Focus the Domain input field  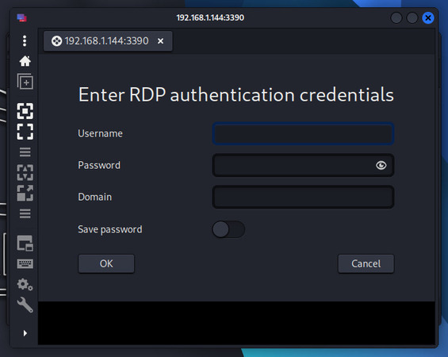click(x=303, y=197)
